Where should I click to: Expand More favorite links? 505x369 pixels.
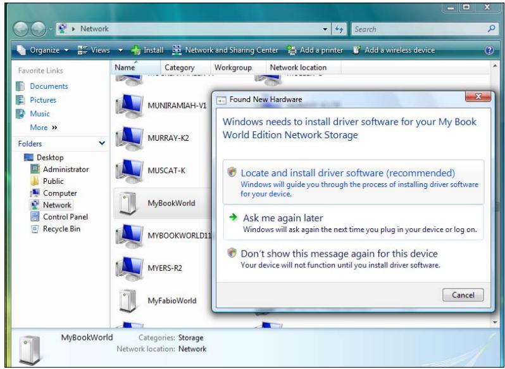[x=44, y=127]
